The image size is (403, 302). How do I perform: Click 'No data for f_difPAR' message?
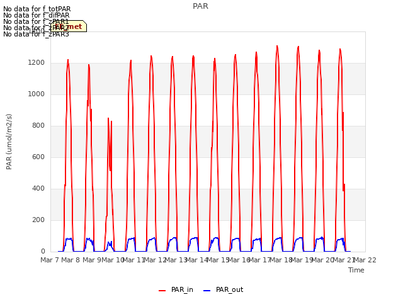pos(37,15)
